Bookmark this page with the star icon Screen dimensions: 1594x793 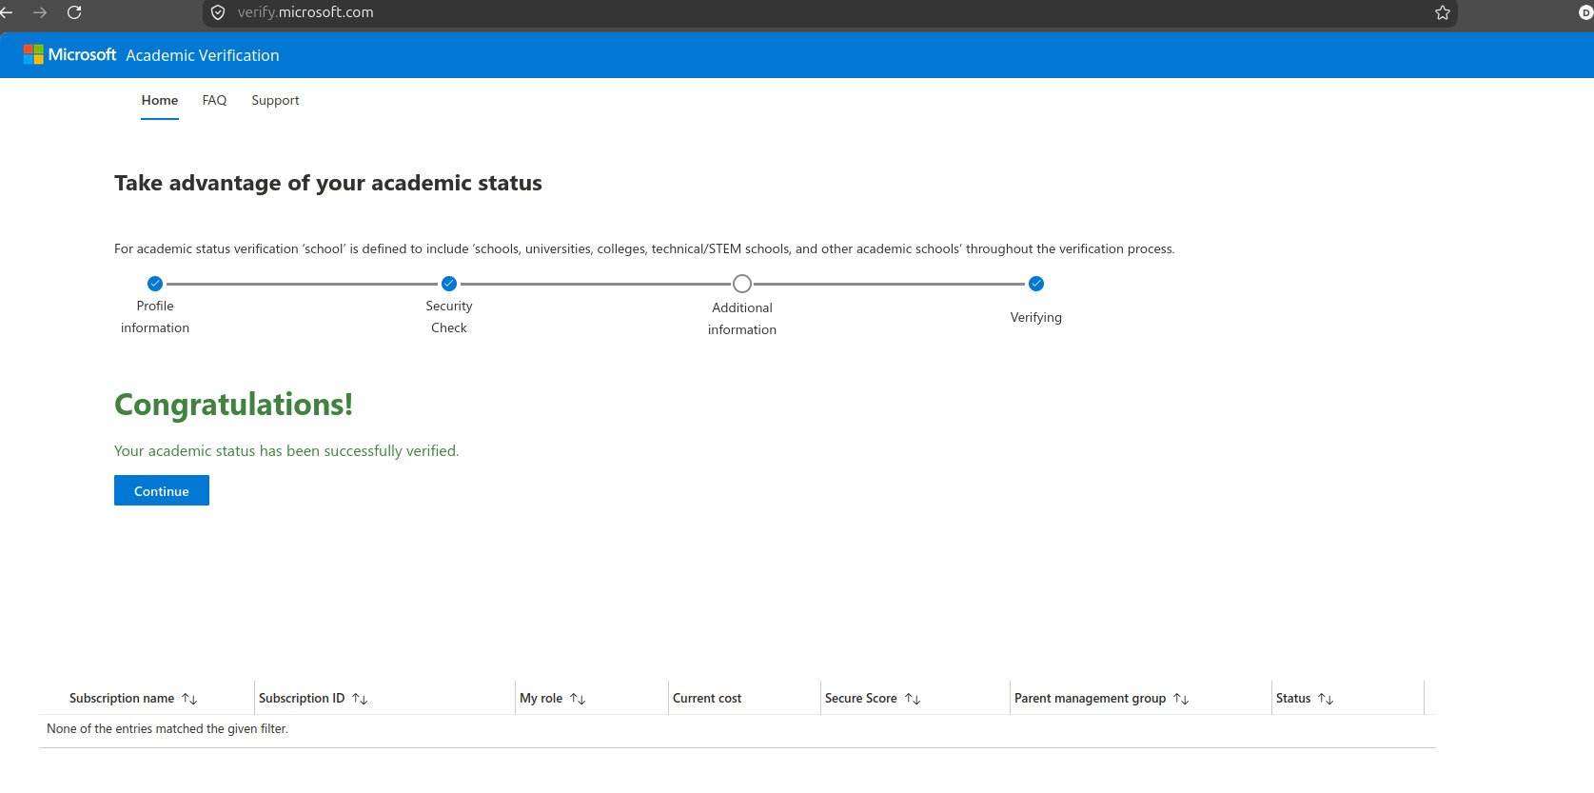(x=1443, y=12)
